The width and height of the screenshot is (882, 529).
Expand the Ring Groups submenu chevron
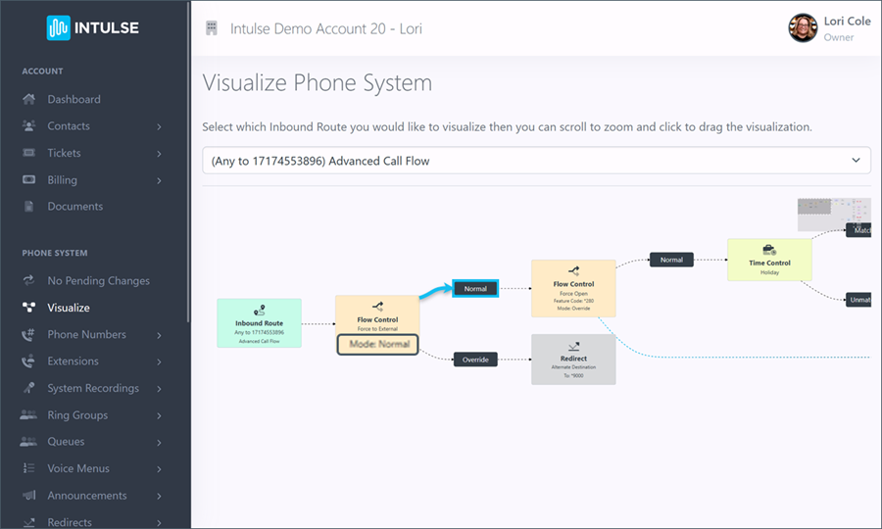click(159, 415)
